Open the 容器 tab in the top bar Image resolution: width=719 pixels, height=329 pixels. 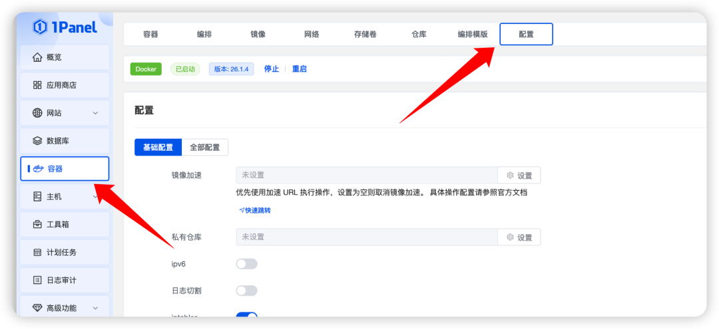151,35
